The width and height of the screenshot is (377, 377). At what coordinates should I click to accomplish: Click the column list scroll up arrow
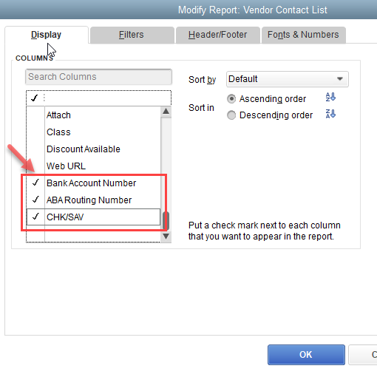click(166, 111)
